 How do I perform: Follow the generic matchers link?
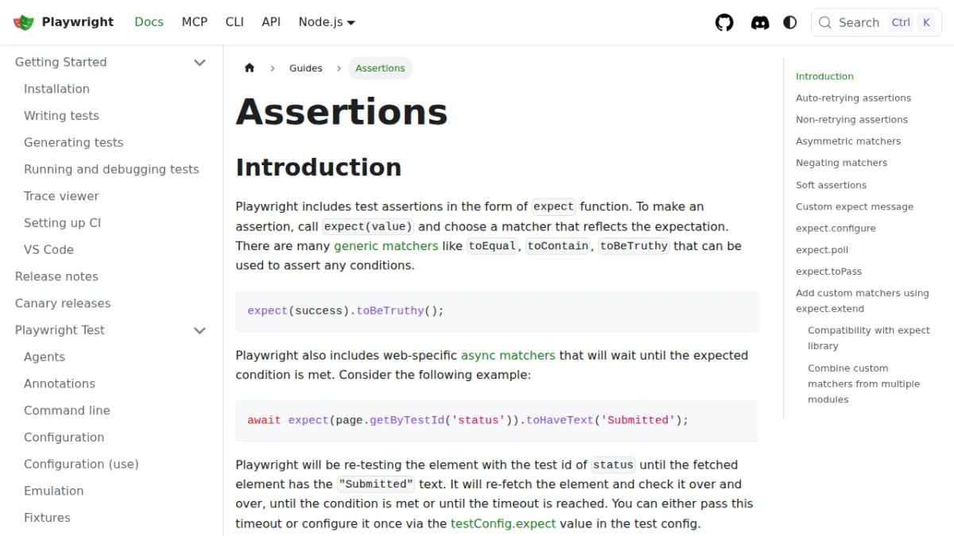[x=386, y=246]
